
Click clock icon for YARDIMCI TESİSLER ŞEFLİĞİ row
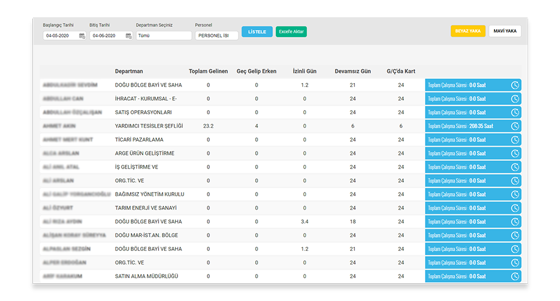(x=515, y=126)
